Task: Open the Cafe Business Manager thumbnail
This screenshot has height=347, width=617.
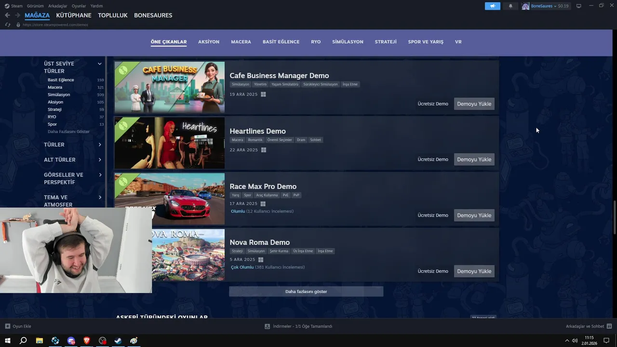Action: coord(170,87)
